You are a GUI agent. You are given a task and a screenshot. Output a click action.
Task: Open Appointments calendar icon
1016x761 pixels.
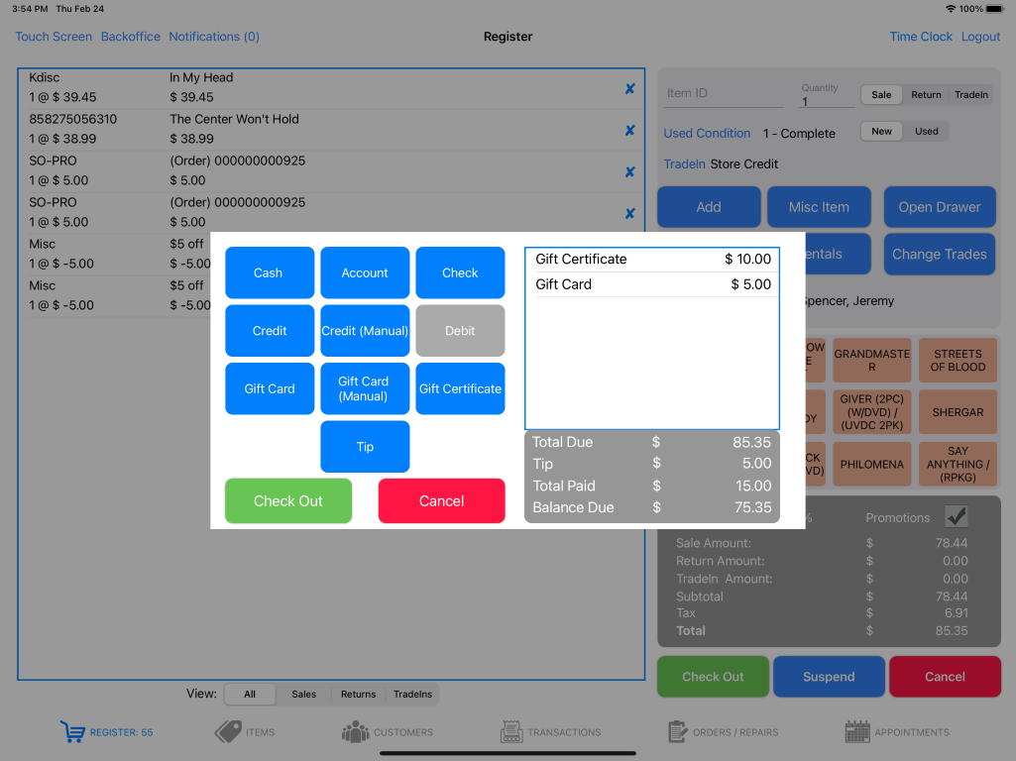coord(857,732)
